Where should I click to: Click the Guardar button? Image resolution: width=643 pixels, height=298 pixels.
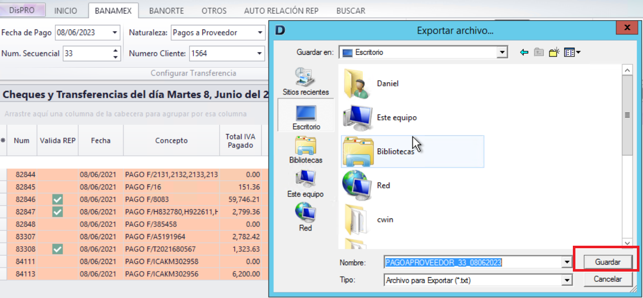point(608,262)
